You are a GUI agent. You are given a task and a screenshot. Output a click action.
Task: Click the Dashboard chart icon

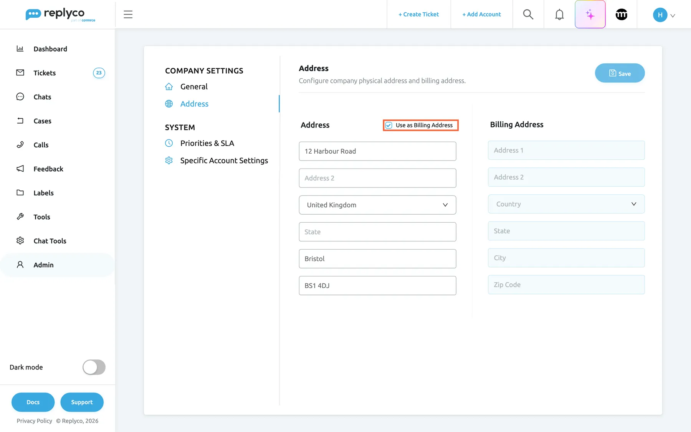pyautogui.click(x=20, y=49)
